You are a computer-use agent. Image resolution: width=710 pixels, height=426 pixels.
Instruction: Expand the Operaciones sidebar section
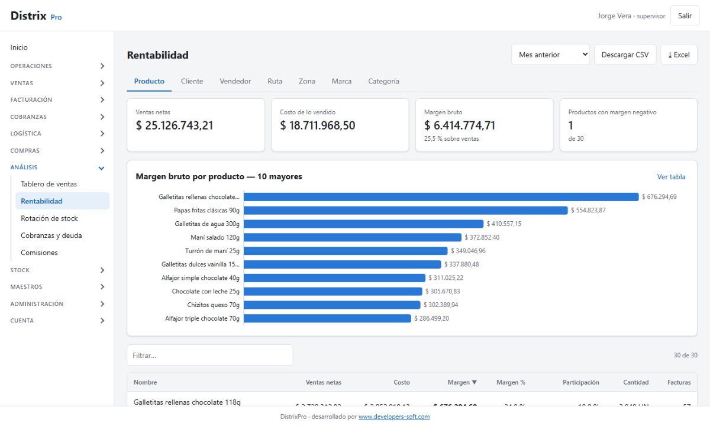click(x=57, y=66)
